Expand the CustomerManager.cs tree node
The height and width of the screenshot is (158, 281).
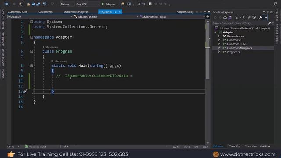(219, 48)
